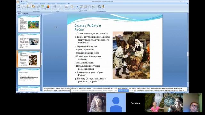Click the bullet 'Обесценивание себя;'

pyautogui.click(x=87, y=53)
